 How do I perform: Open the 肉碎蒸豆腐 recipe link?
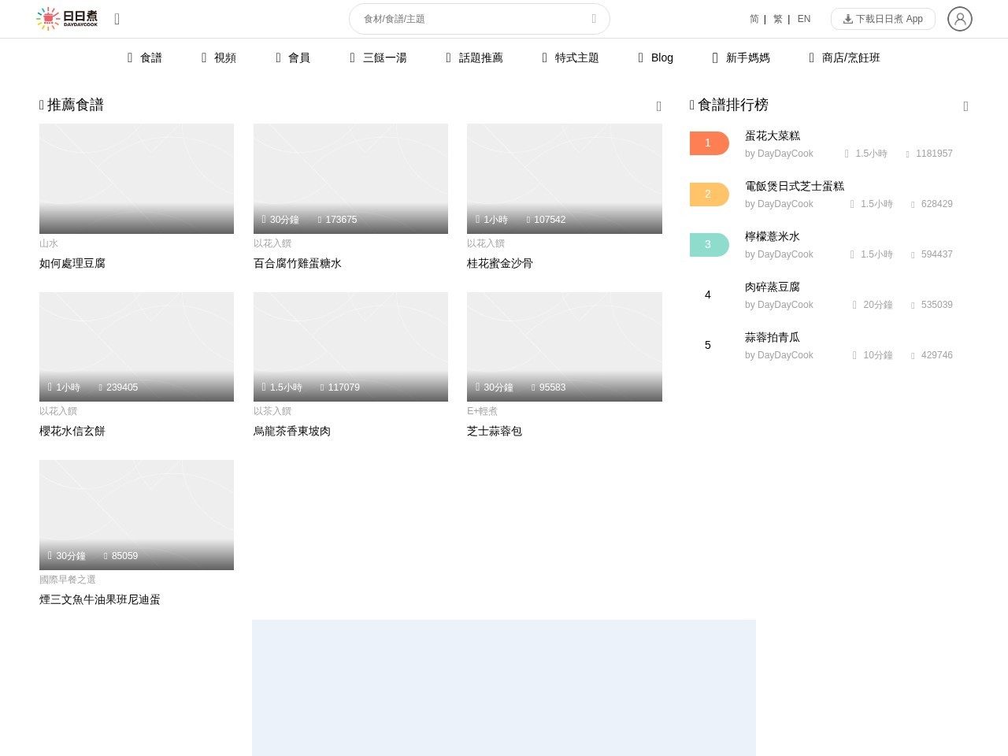pyautogui.click(x=772, y=287)
